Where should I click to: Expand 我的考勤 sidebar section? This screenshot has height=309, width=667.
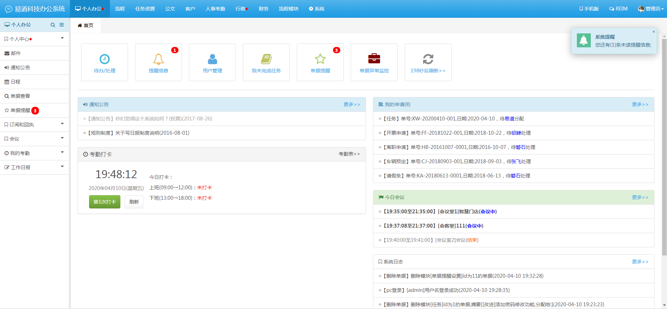click(34, 153)
